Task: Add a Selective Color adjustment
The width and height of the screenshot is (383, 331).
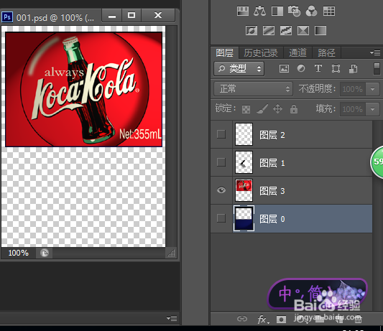Action: pyautogui.click(x=303, y=31)
